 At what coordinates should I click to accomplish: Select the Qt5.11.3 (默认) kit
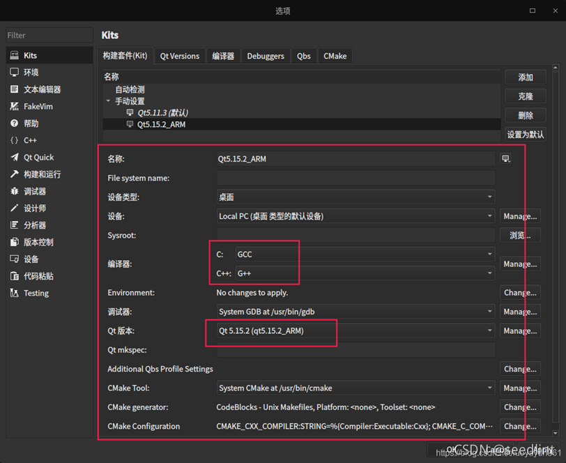(x=162, y=113)
